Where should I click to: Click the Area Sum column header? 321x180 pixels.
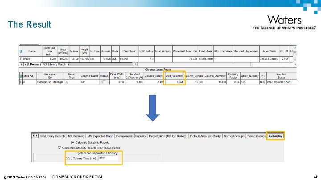269,51
